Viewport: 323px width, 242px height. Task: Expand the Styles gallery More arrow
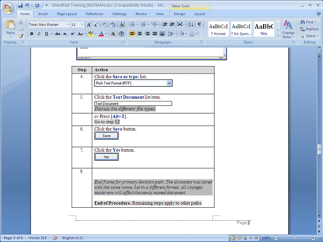click(278, 35)
